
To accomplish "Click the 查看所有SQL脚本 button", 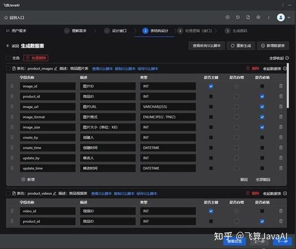I will tap(207, 46).
